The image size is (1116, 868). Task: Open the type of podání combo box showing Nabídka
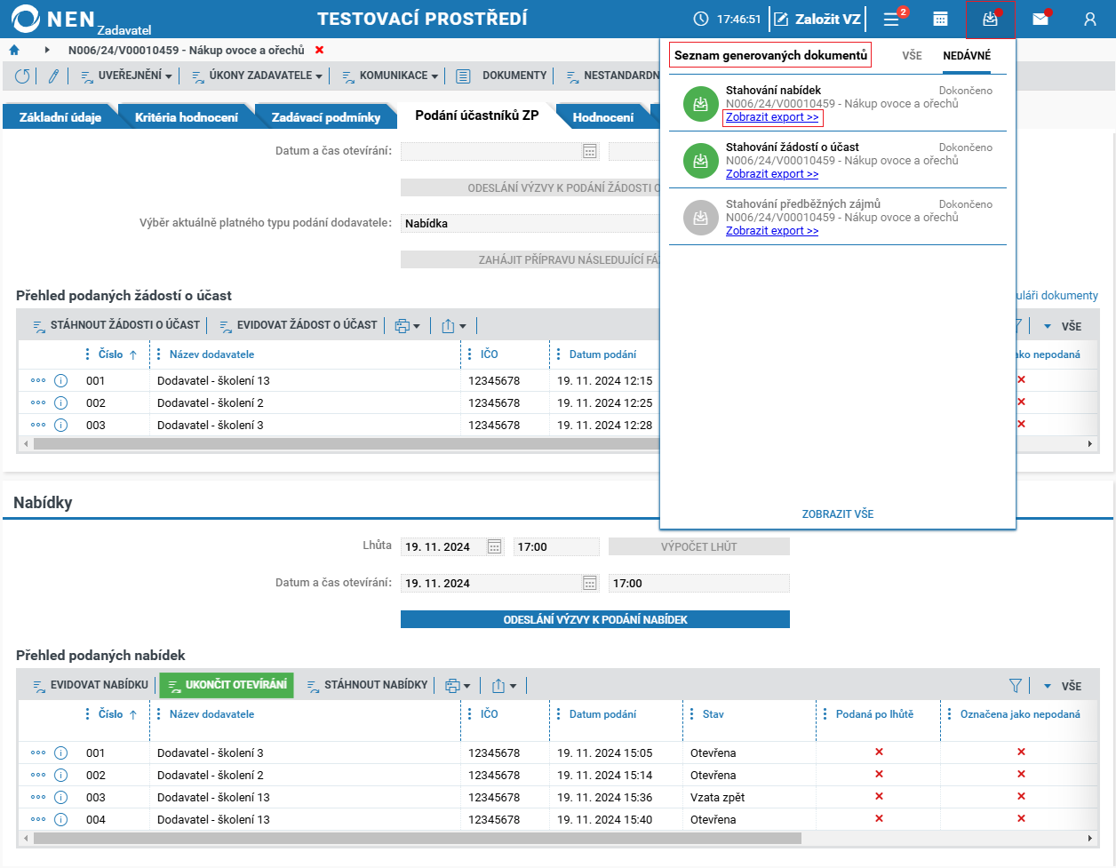pos(530,223)
